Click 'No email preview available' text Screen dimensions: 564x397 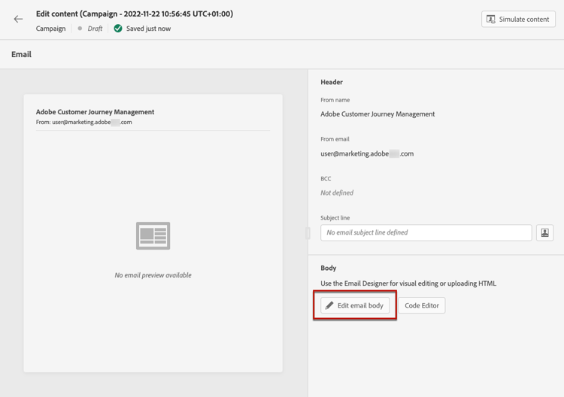[x=153, y=275]
